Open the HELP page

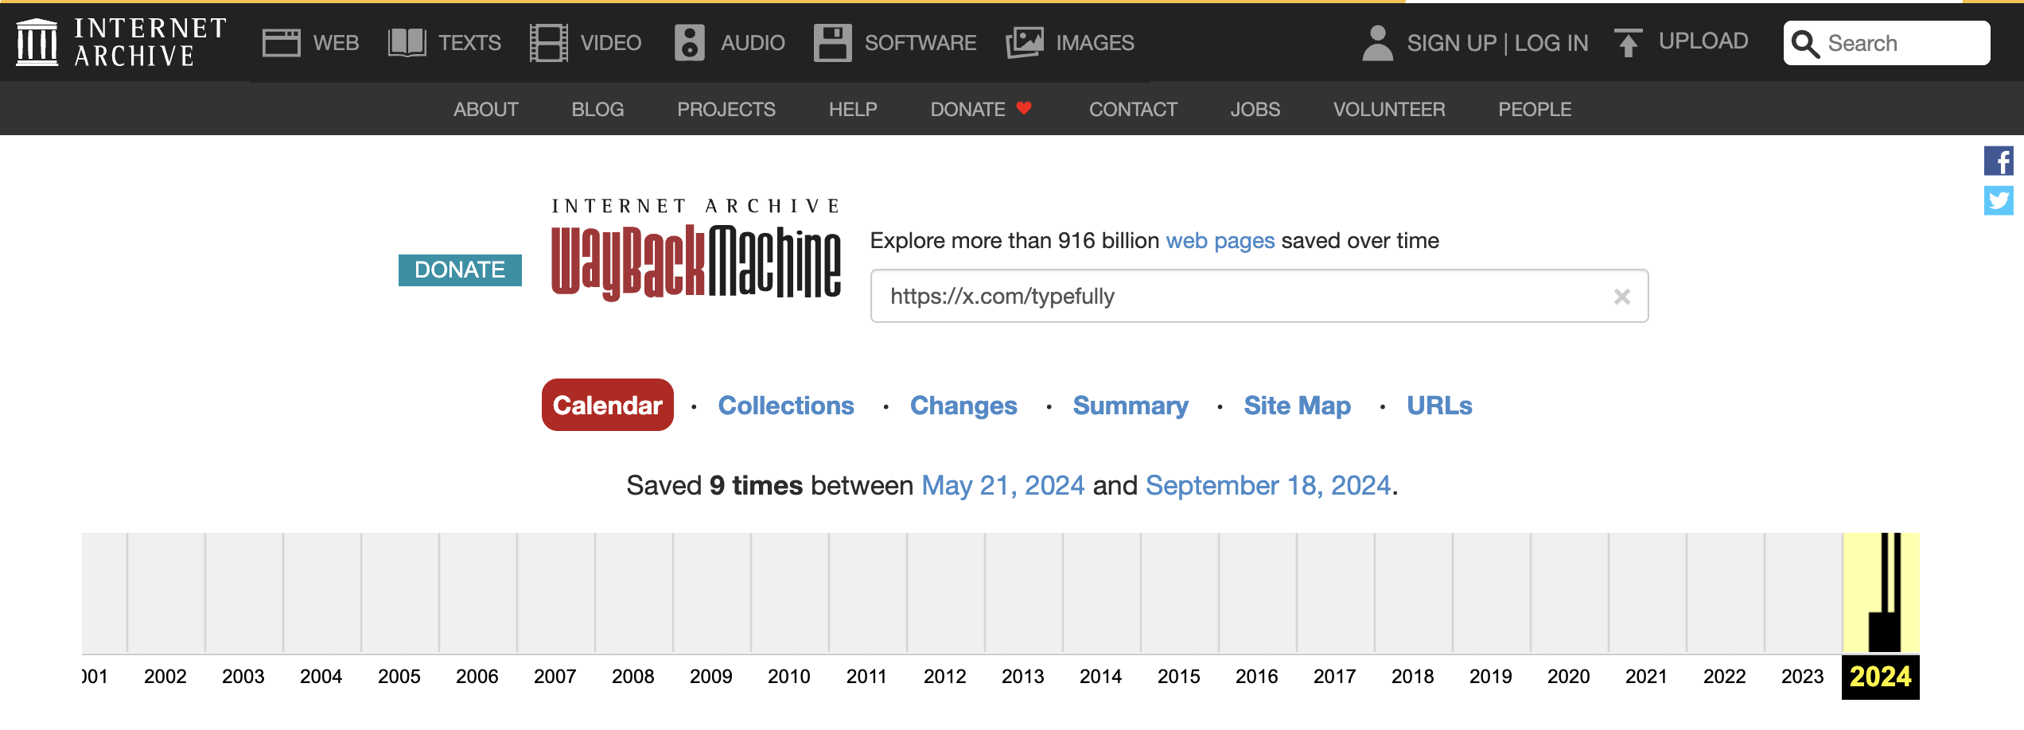pos(853,109)
